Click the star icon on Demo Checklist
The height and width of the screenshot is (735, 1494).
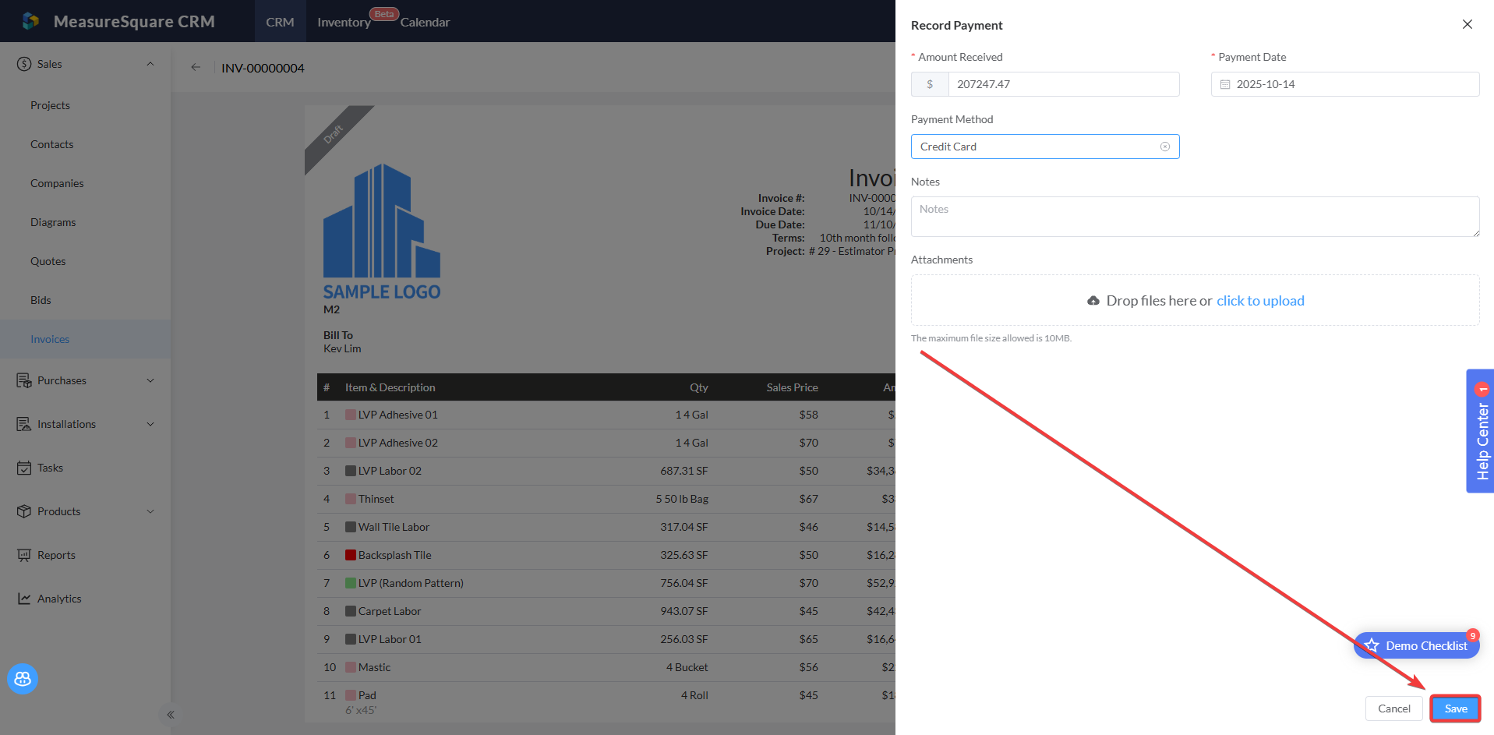coord(1372,645)
